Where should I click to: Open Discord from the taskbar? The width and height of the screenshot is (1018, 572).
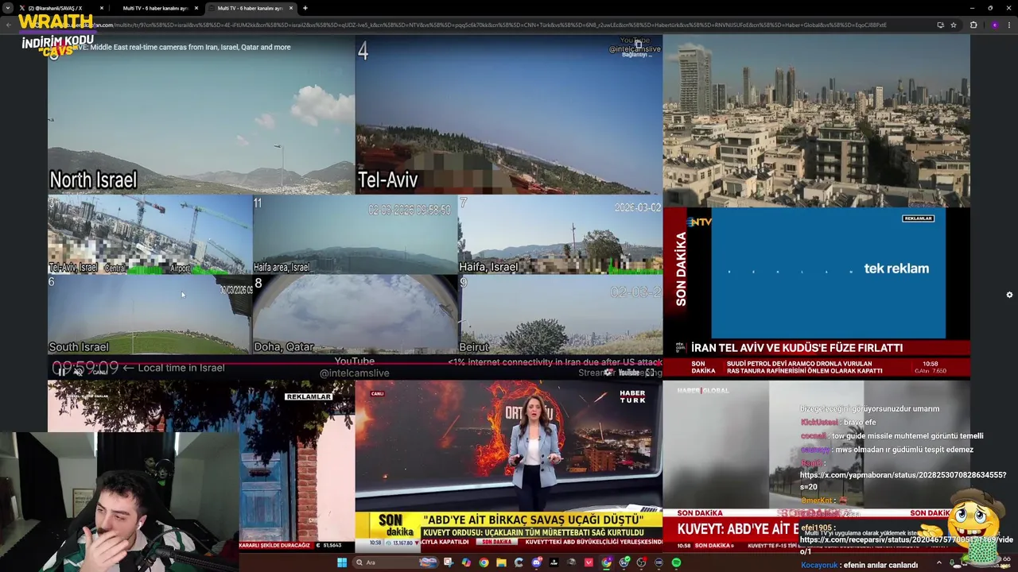point(537,562)
